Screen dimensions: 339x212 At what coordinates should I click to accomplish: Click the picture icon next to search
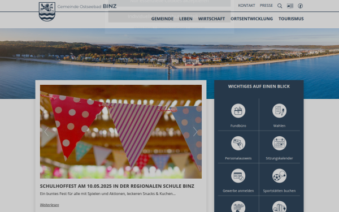[x=290, y=6]
